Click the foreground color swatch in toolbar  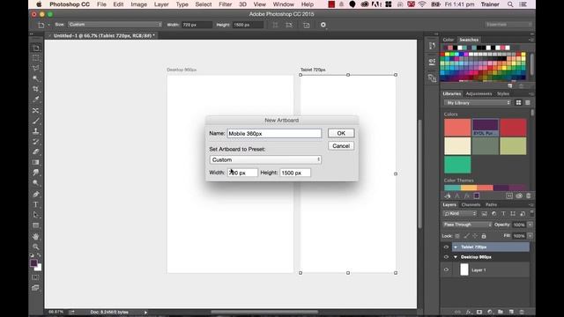[33, 263]
